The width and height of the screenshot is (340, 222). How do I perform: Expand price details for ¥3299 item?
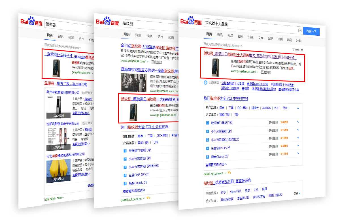[x=298, y=122]
